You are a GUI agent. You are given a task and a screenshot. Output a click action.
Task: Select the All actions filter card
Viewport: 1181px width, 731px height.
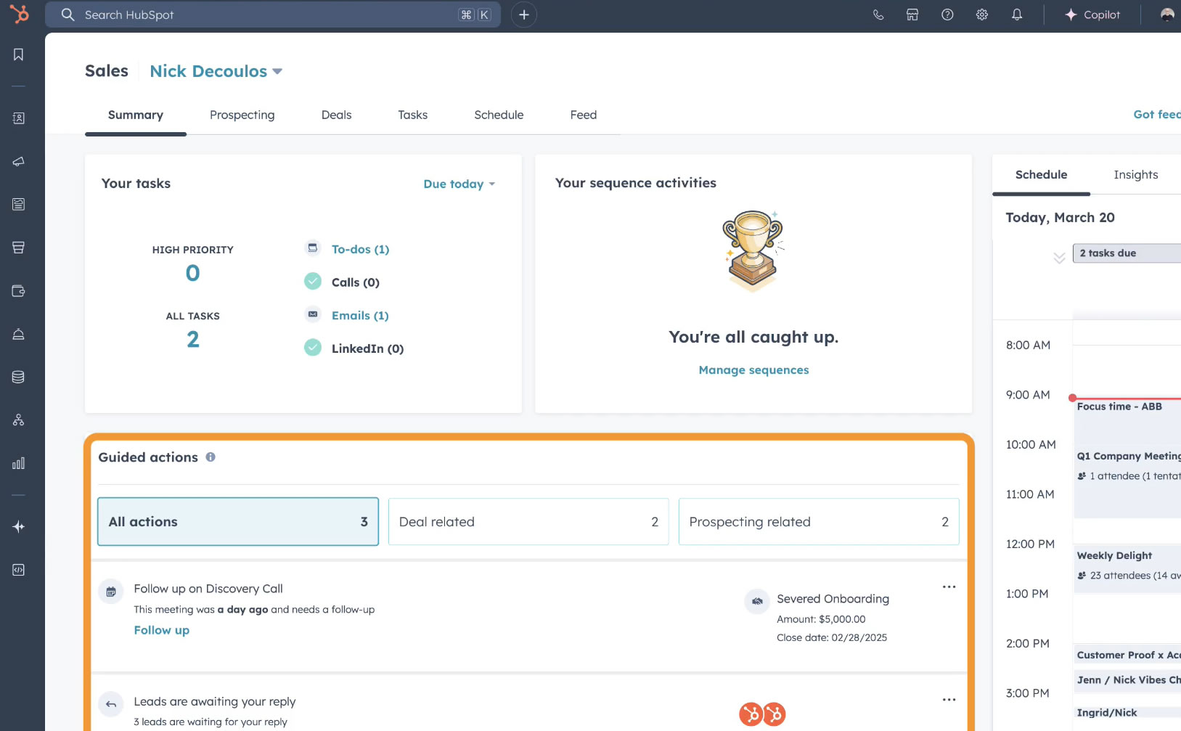(238, 521)
